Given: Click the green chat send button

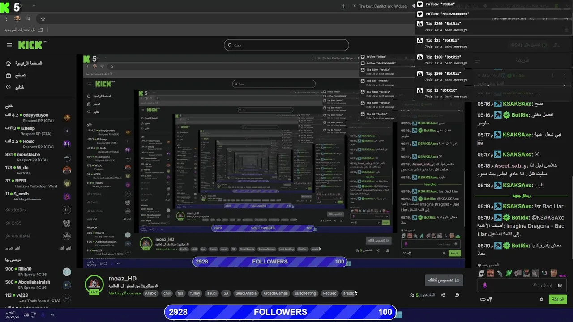Looking at the screenshot, I should pyautogui.click(x=558, y=299).
